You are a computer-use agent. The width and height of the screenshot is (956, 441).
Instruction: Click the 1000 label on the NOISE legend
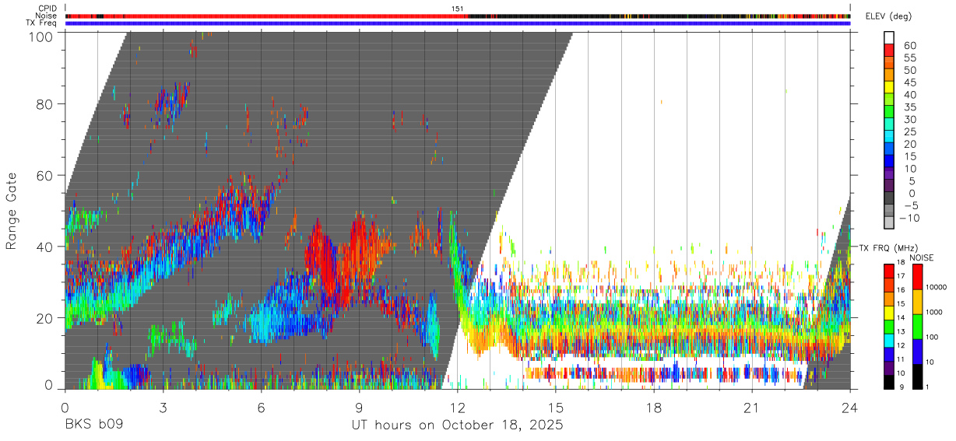[935, 313]
